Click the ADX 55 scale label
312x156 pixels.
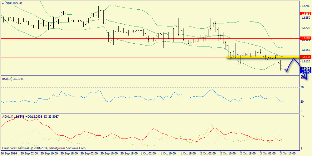click(302, 116)
